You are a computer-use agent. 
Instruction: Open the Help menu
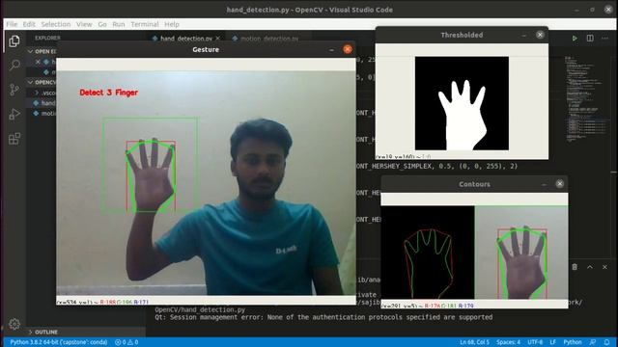click(x=172, y=24)
